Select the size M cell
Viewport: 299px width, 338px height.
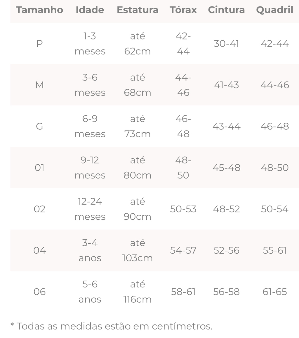(39, 85)
